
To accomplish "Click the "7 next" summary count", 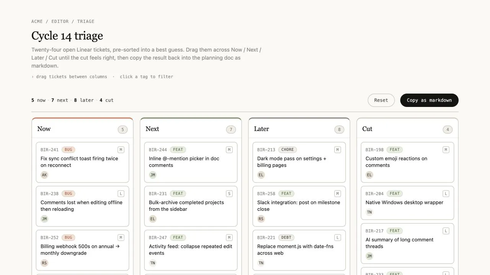I will point(60,100).
